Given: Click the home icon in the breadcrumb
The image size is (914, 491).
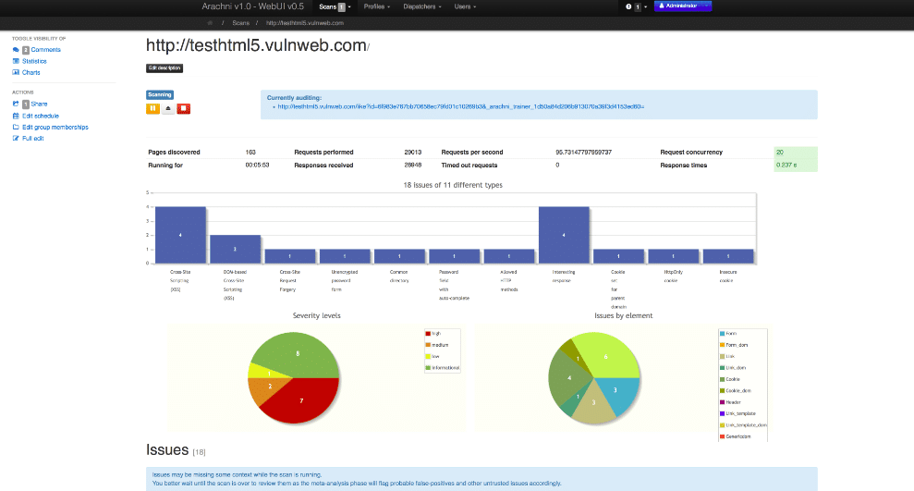Looking at the screenshot, I should tap(210, 23).
